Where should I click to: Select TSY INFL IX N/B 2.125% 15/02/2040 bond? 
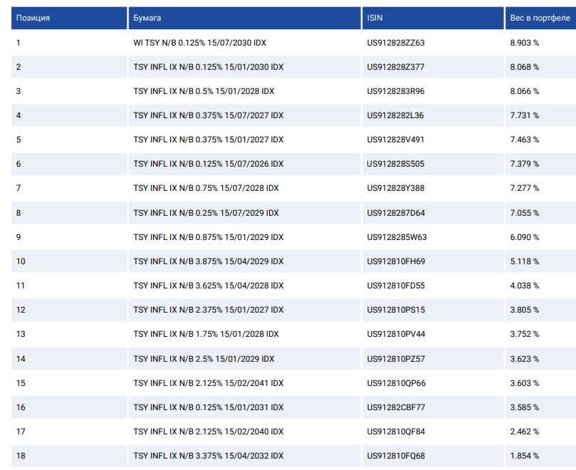209,432
